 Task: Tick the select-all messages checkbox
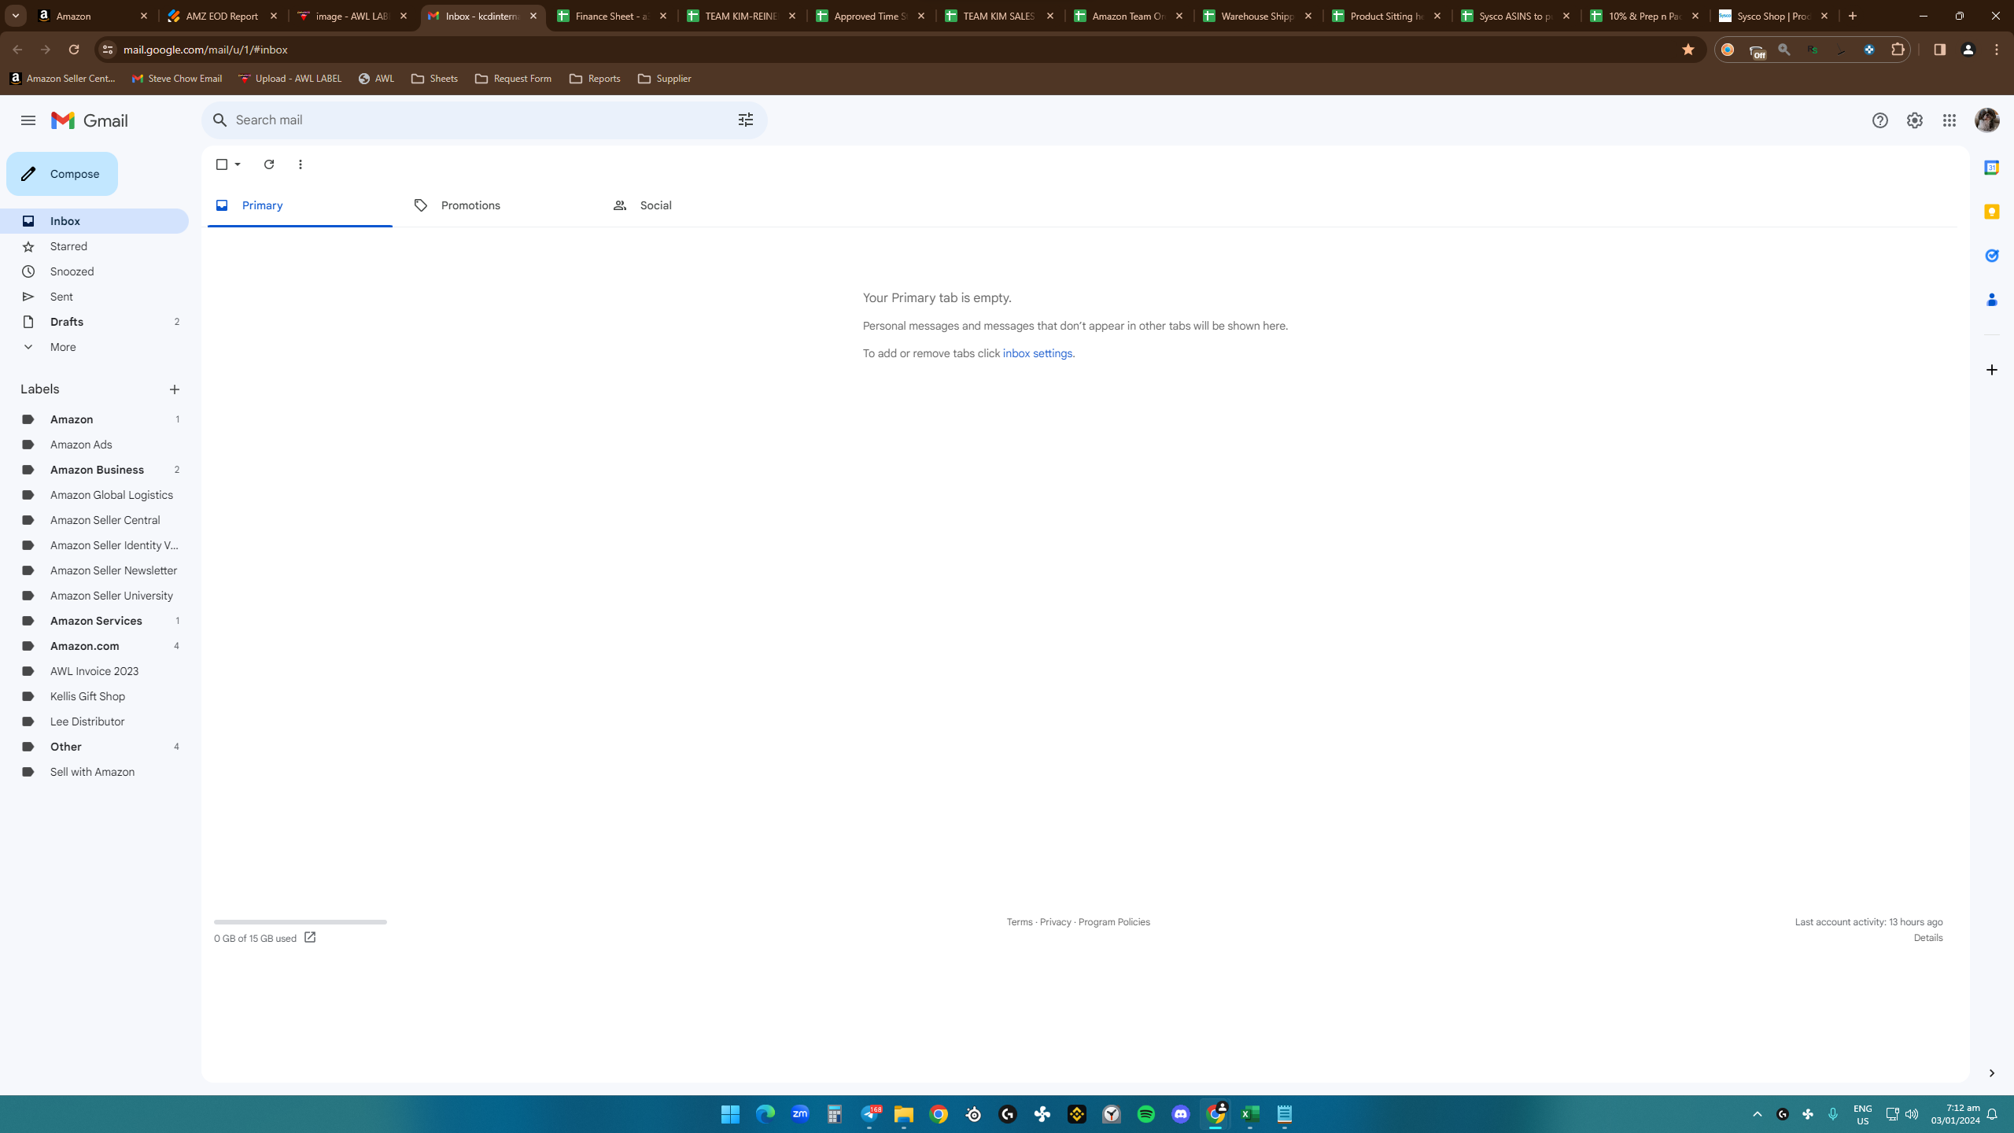pyautogui.click(x=222, y=164)
